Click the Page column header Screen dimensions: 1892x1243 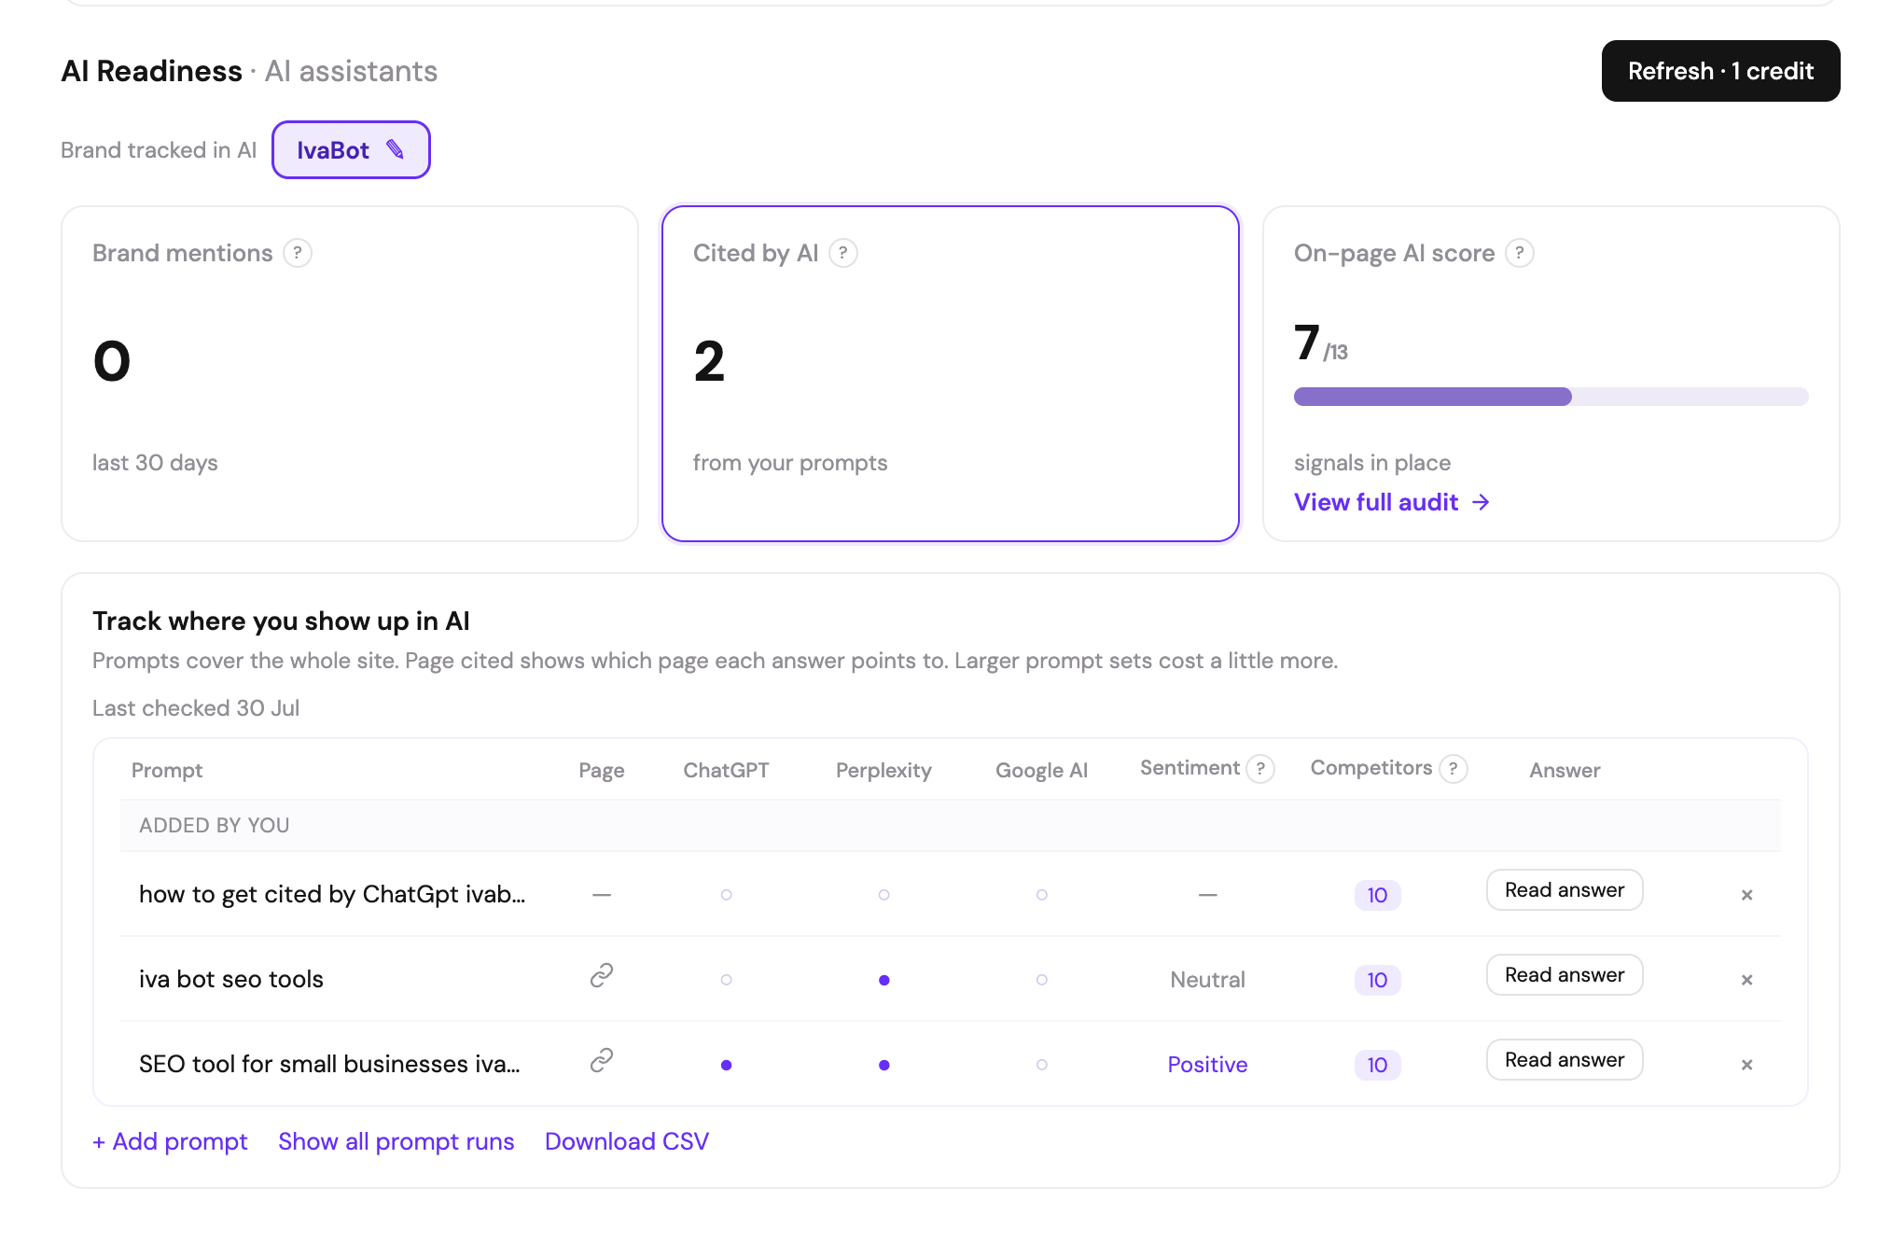(x=601, y=770)
